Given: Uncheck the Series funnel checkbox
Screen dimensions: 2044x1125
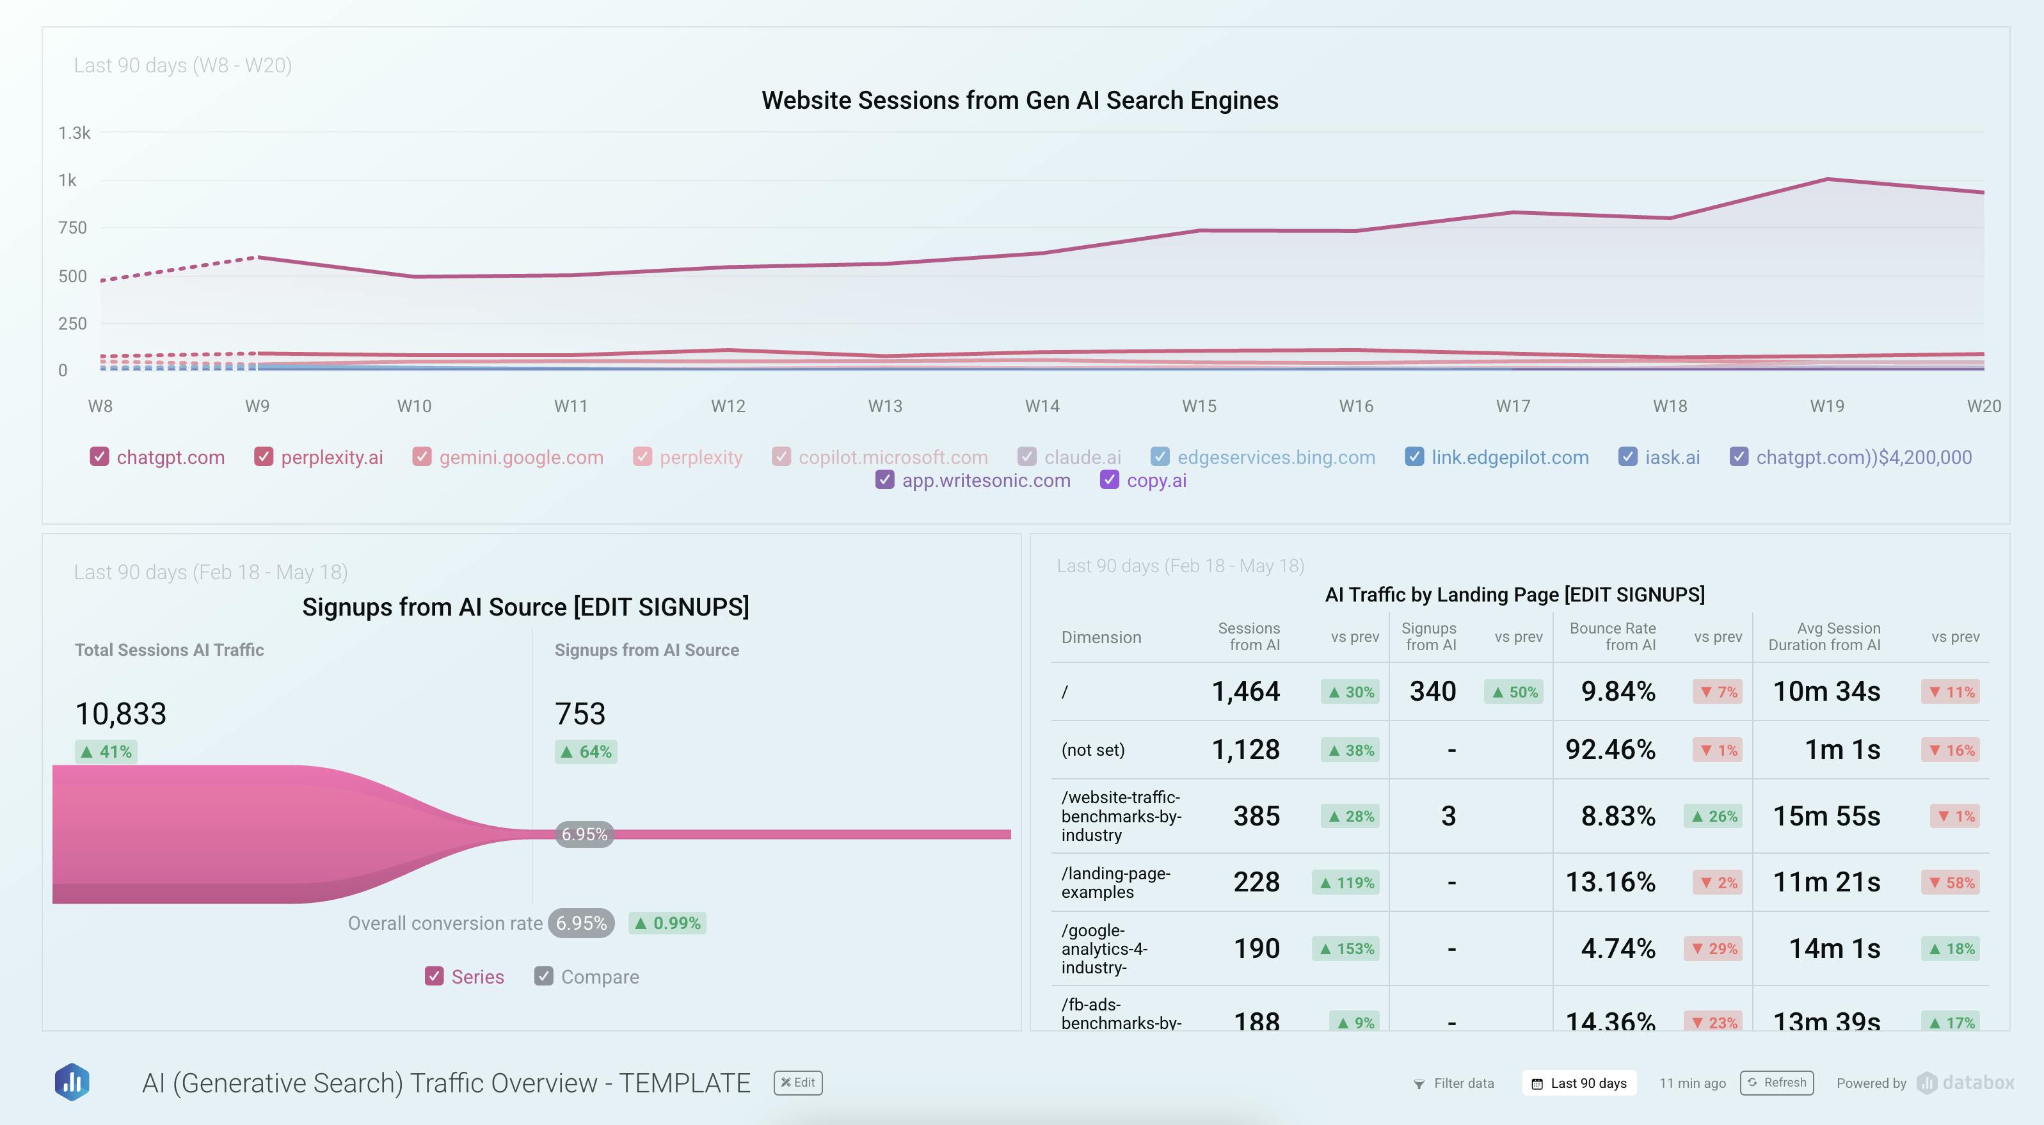Looking at the screenshot, I should [x=434, y=977].
